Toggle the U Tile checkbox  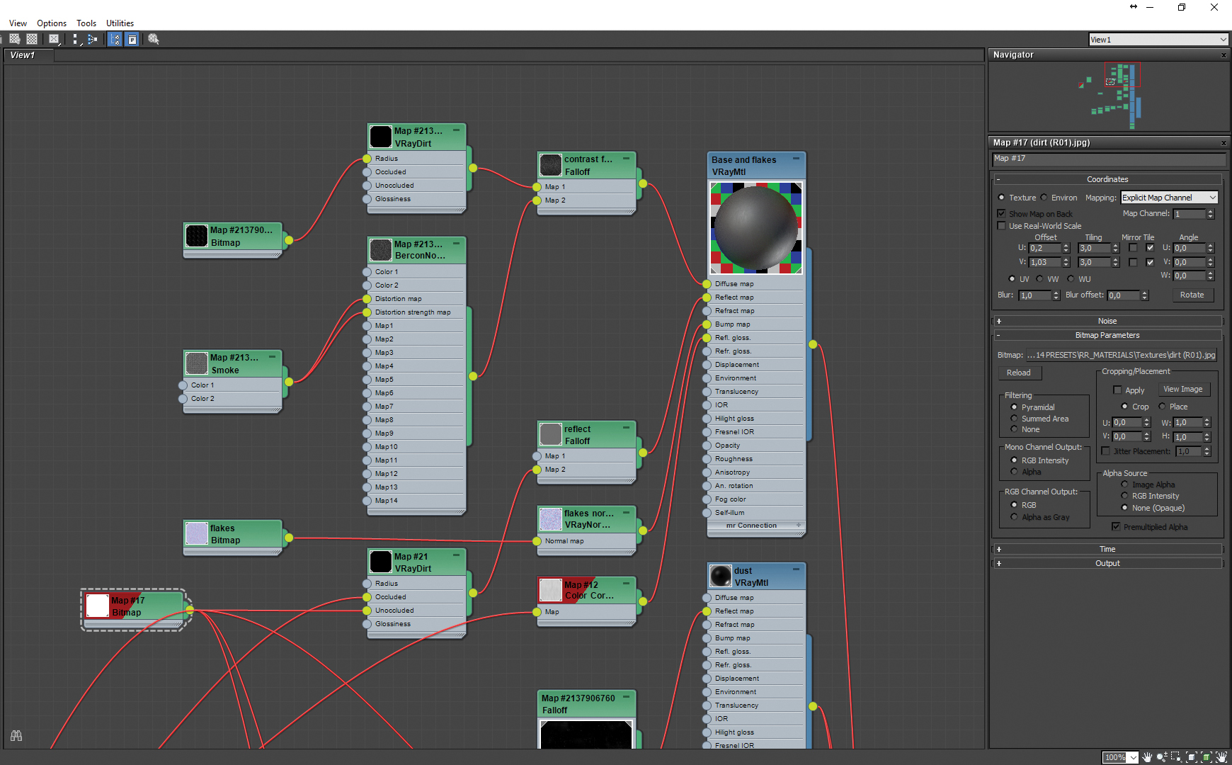click(x=1150, y=248)
